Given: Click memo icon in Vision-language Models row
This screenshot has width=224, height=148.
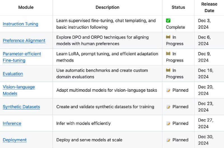Looking at the screenshot, I should [168, 90].
